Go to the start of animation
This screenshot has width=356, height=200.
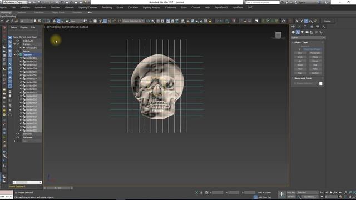tap(322, 192)
